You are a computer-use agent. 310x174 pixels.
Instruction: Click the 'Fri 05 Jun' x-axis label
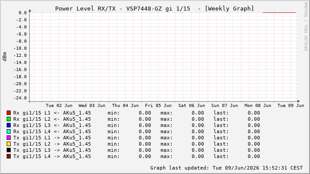[158, 106]
